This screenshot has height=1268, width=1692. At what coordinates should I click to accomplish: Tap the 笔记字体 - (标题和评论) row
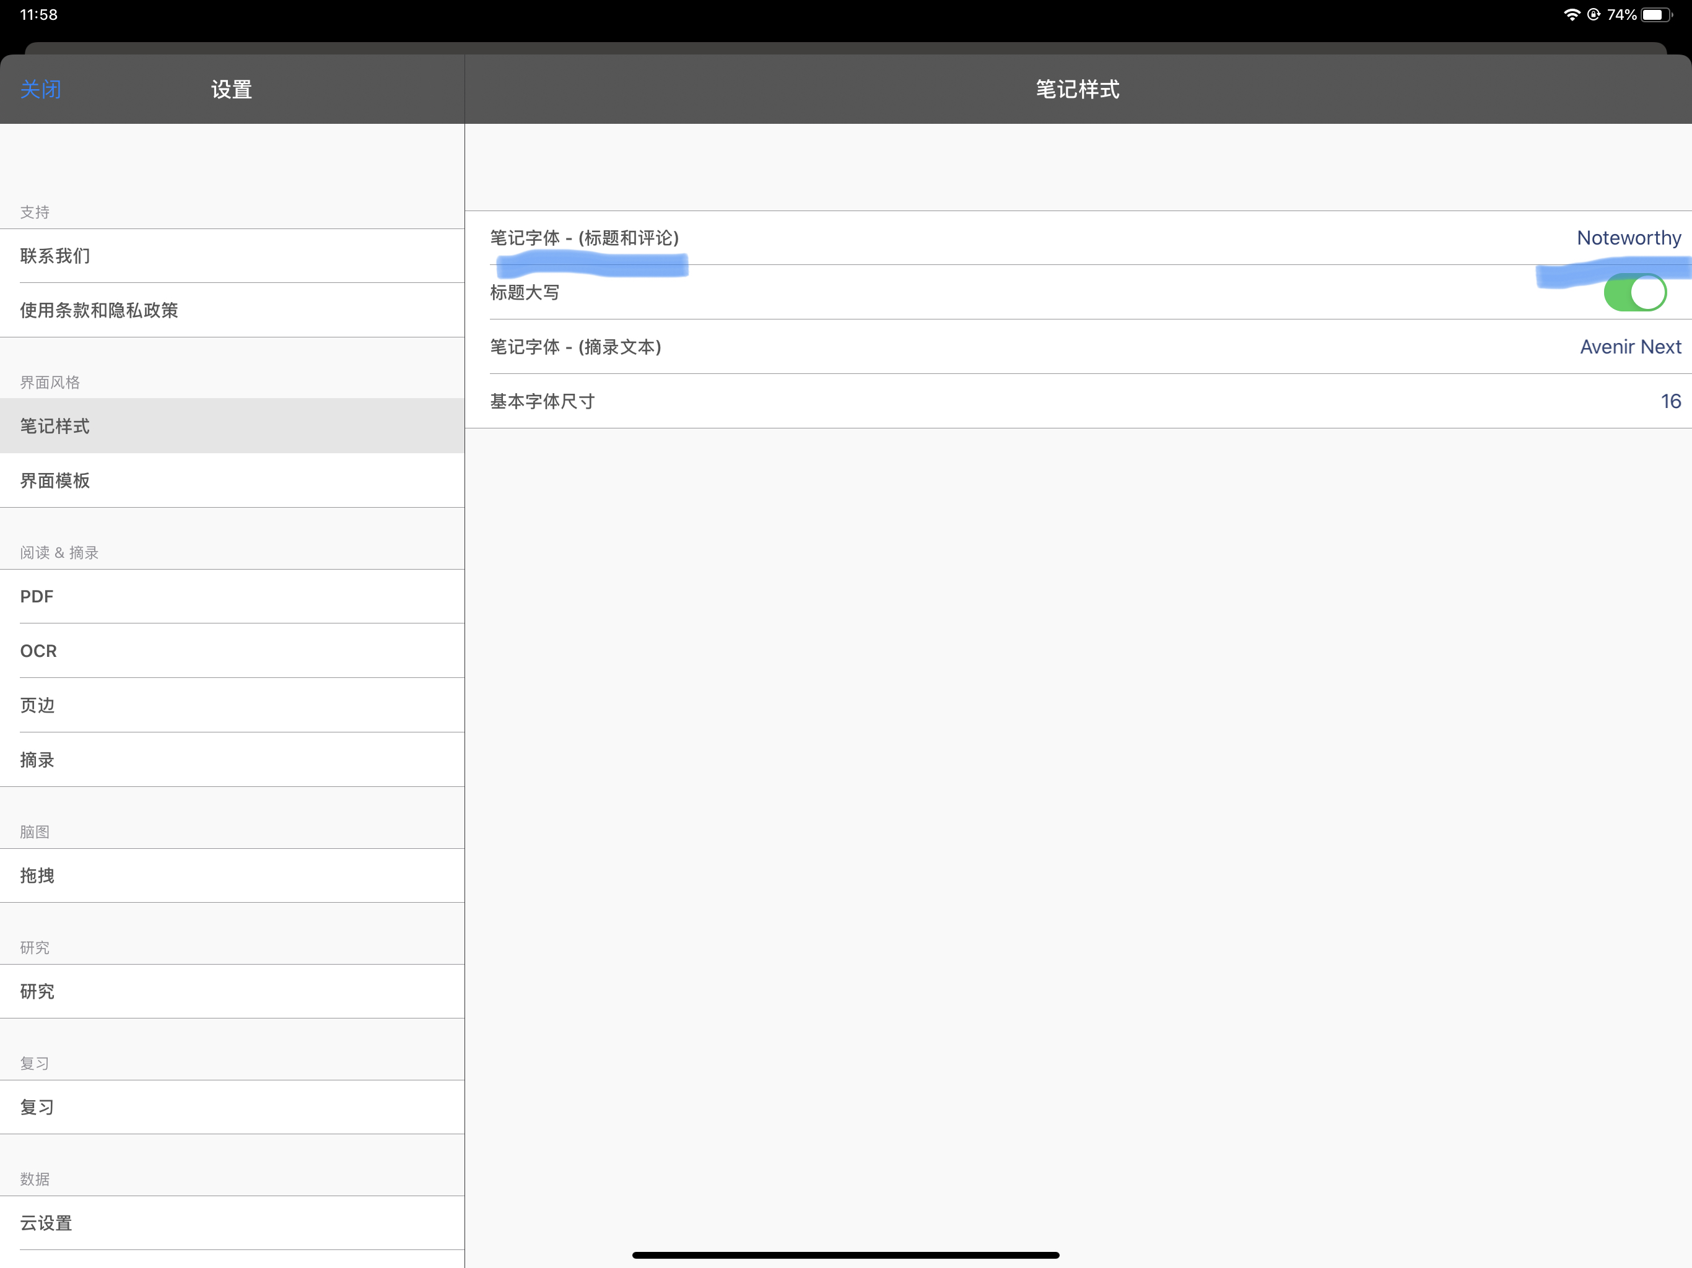tap(1078, 238)
